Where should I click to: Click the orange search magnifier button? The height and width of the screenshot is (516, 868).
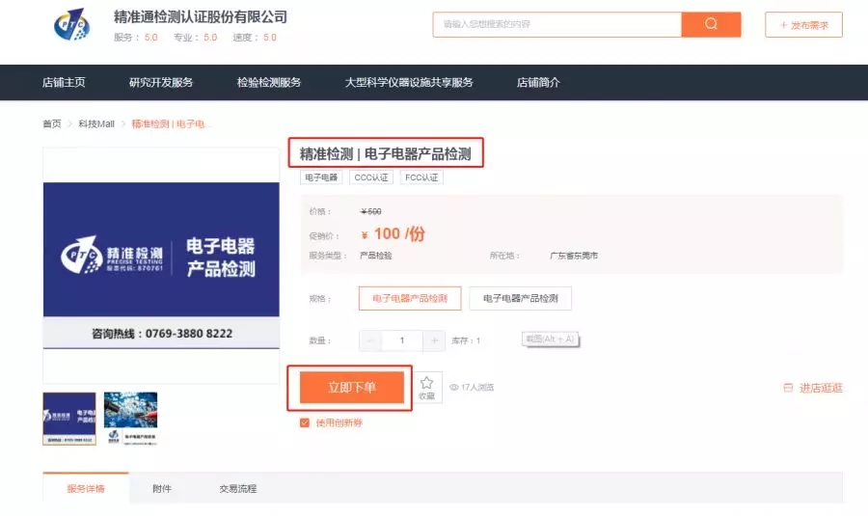[x=711, y=24]
